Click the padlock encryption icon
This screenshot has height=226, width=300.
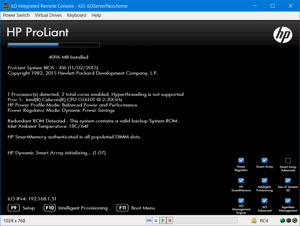pos(254,221)
